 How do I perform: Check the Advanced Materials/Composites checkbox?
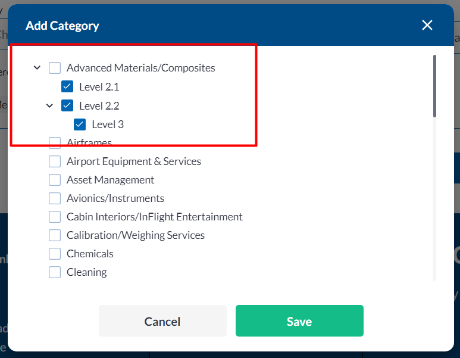55,68
